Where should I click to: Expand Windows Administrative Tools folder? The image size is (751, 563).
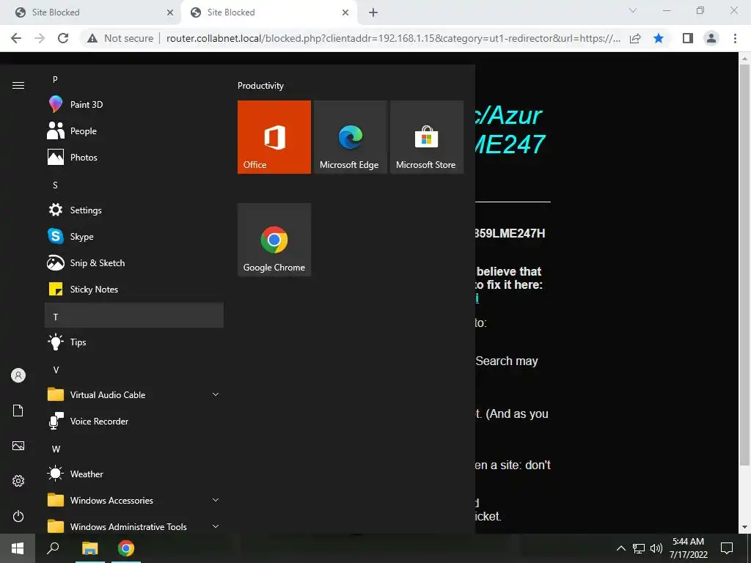tap(134, 526)
